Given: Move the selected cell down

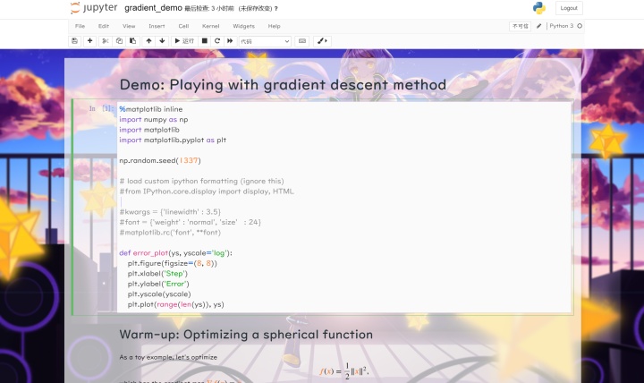Looking at the screenshot, I should tap(162, 41).
